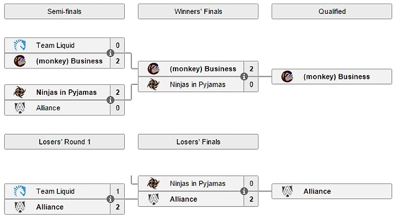Select the Semi-finals header
This screenshot has height=219, width=403.
tap(65, 11)
